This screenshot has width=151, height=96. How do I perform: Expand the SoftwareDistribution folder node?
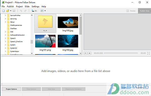pos(6,35)
